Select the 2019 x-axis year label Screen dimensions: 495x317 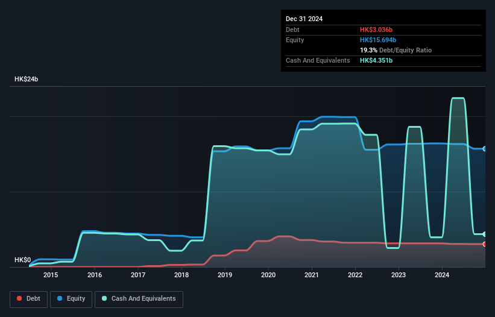[225, 275]
